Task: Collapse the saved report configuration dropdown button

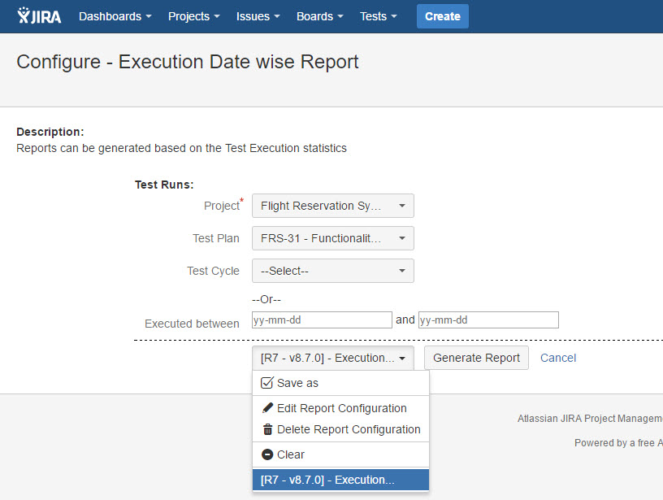Action: coord(332,358)
